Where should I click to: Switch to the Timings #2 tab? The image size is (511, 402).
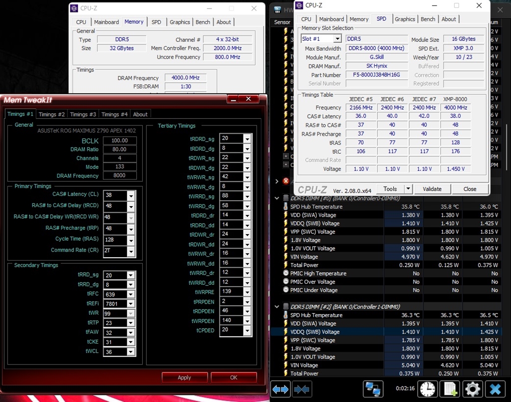[52, 114]
